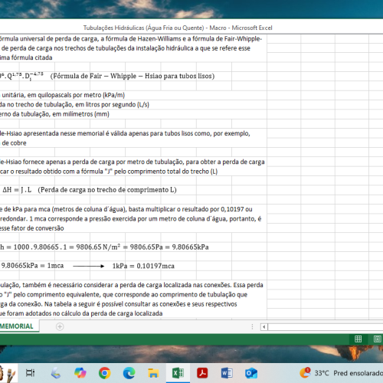Select the MEMORIAL sheet tab

click(x=17, y=326)
